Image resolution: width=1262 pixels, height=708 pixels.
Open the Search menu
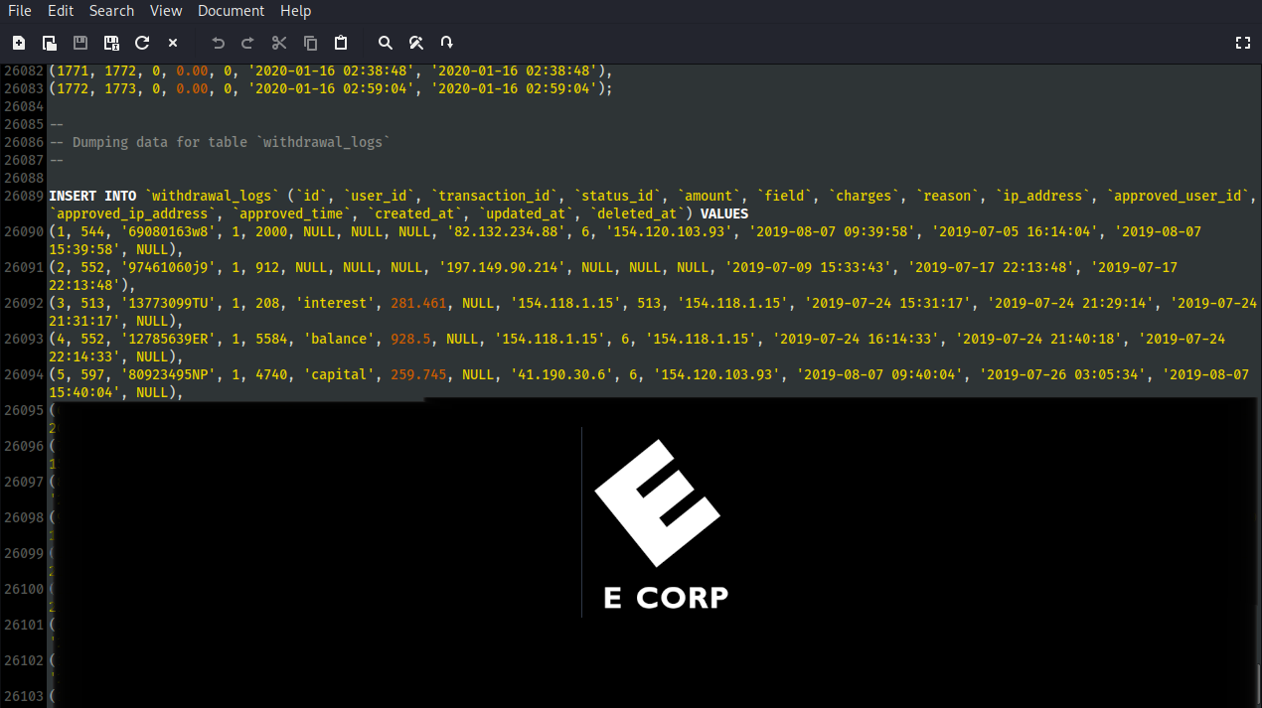pos(111,11)
